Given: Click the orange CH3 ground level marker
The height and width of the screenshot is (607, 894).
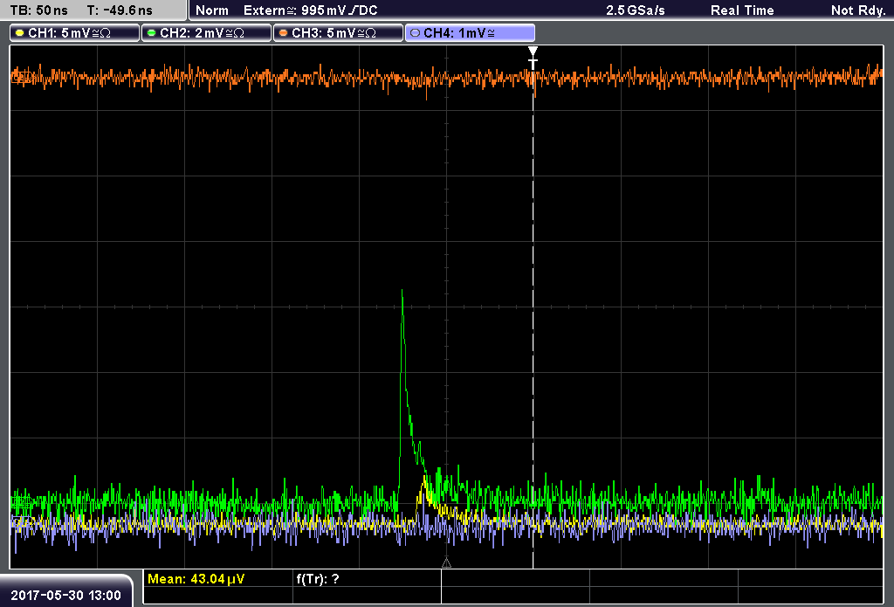Looking at the screenshot, I should point(21,76).
